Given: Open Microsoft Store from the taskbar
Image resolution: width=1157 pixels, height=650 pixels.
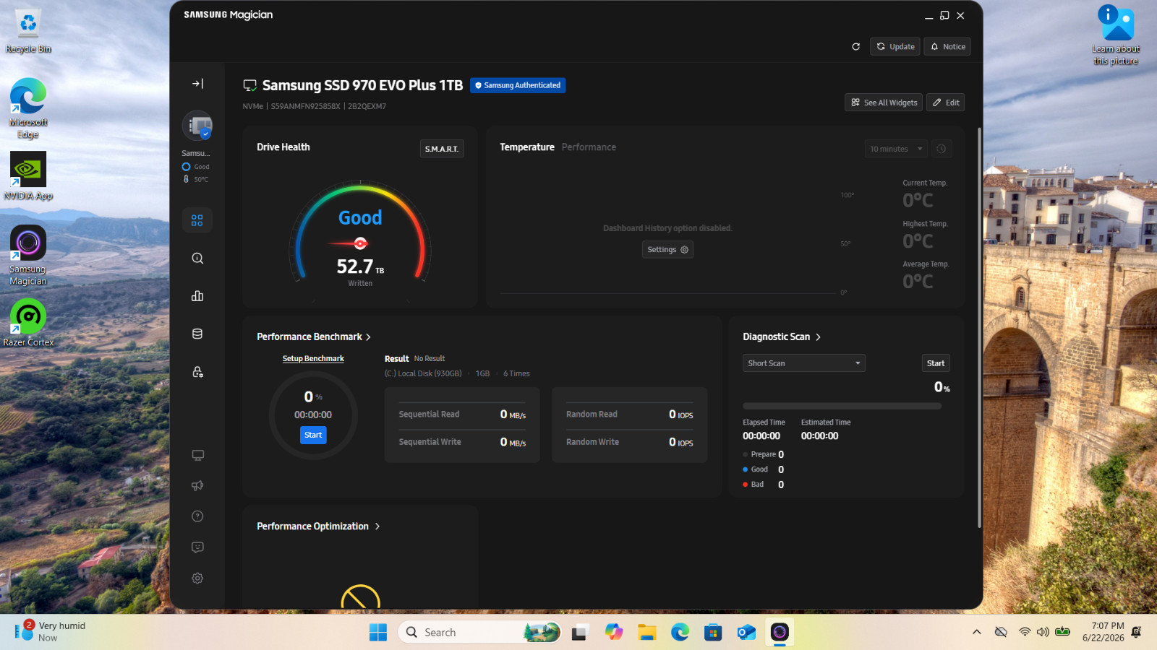Looking at the screenshot, I should (713, 633).
